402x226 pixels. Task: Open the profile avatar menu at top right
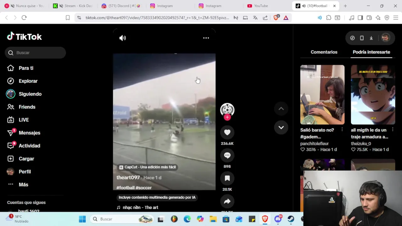(x=385, y=38)
